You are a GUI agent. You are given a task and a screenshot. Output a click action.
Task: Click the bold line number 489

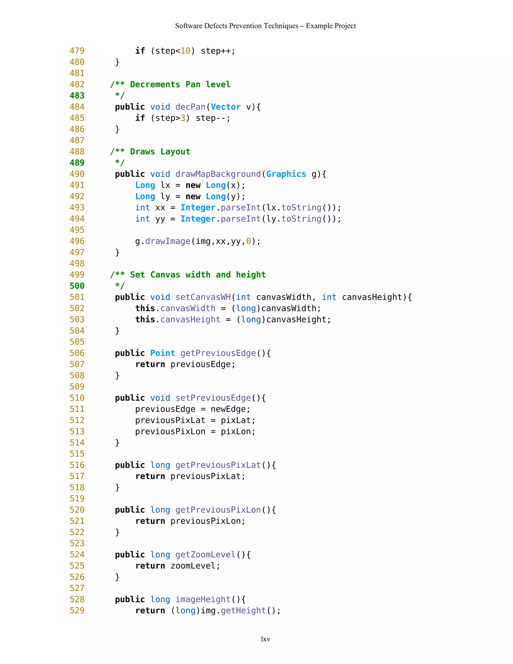click(x=77, y=163)
